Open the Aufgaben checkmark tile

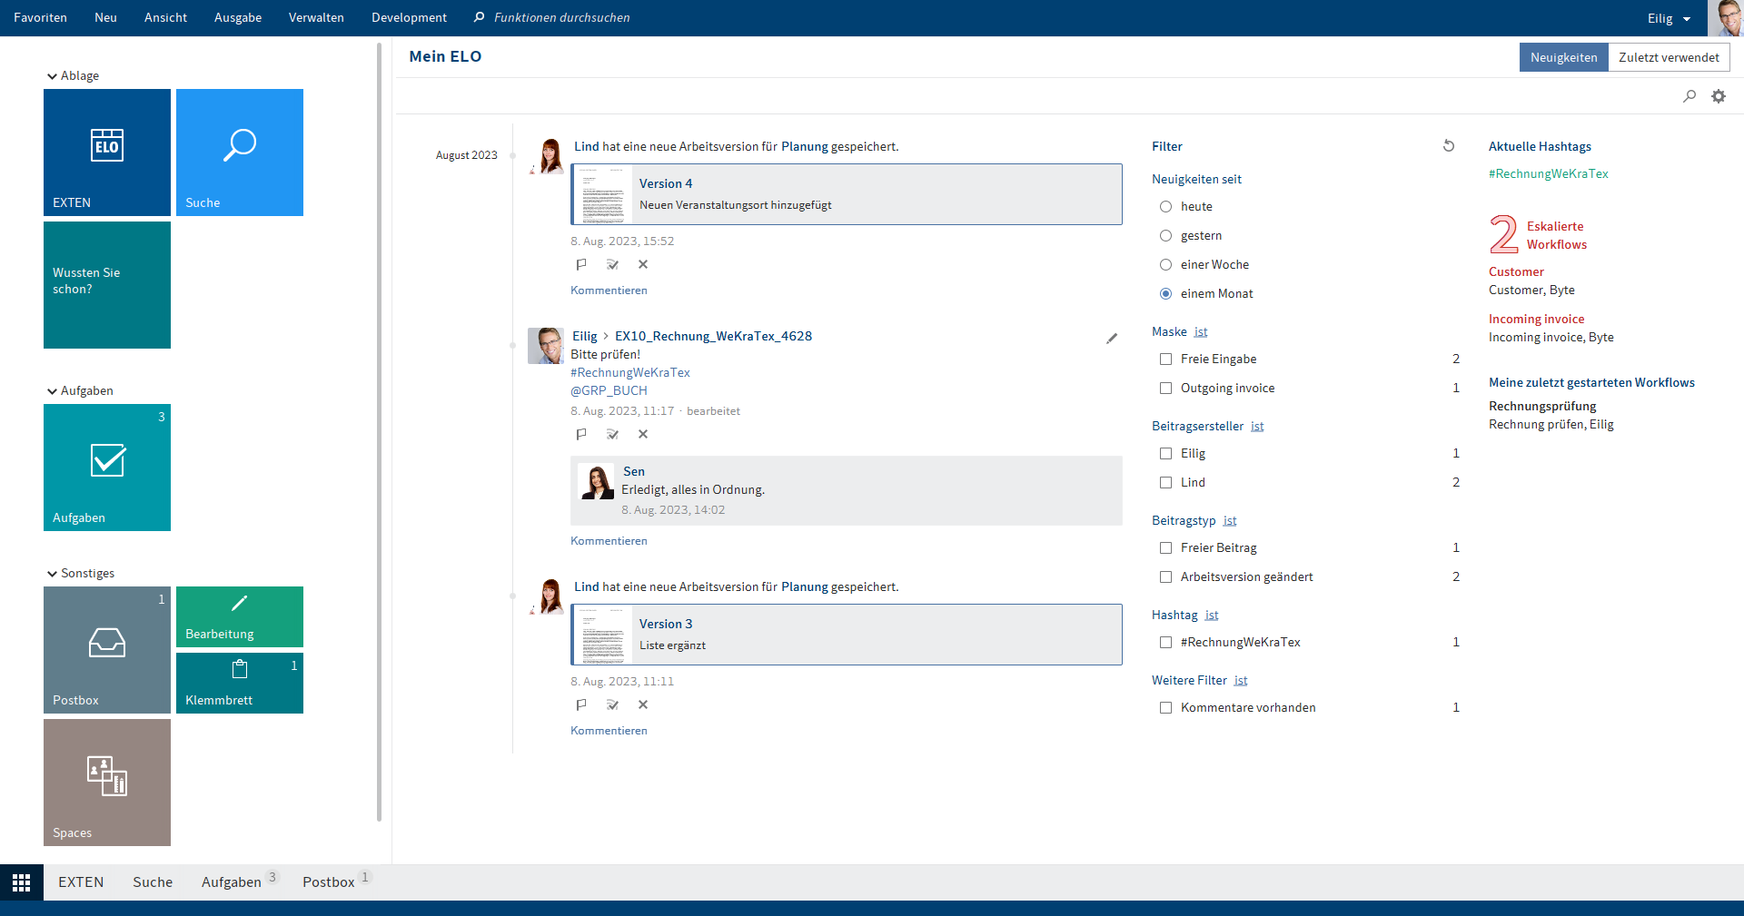(106, 467)
